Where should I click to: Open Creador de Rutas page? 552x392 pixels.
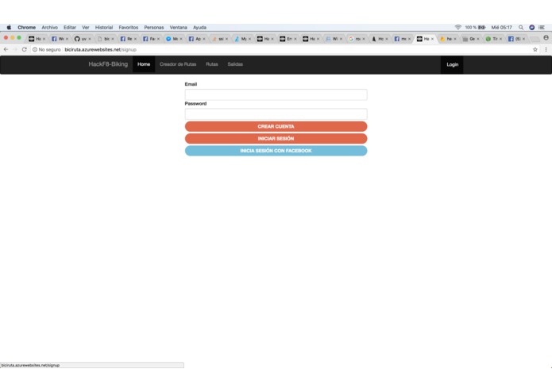(x=178, y=64)
